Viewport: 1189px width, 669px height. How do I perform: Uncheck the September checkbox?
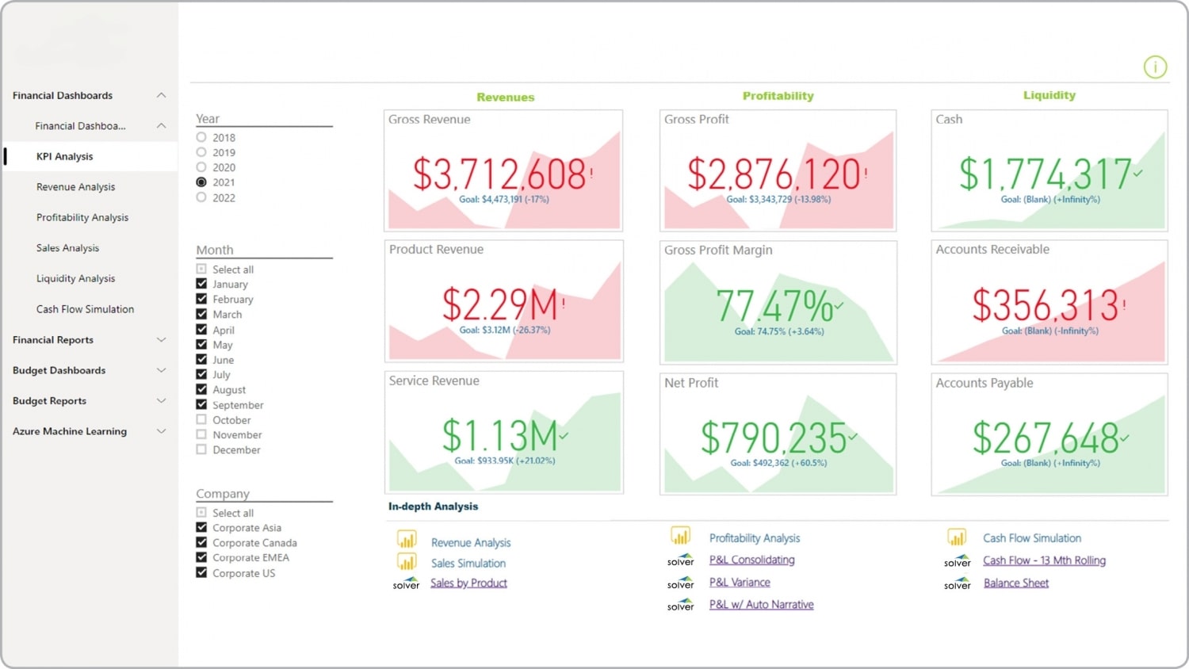(201, 404)
